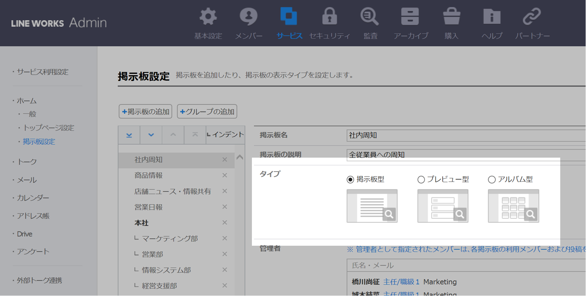Open トップページ設定 in the sidebar
This screenshot has height=296, width=586.
(x=48, y=128)
